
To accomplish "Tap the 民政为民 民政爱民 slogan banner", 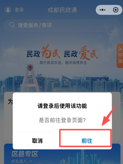I will coord(62,52).
